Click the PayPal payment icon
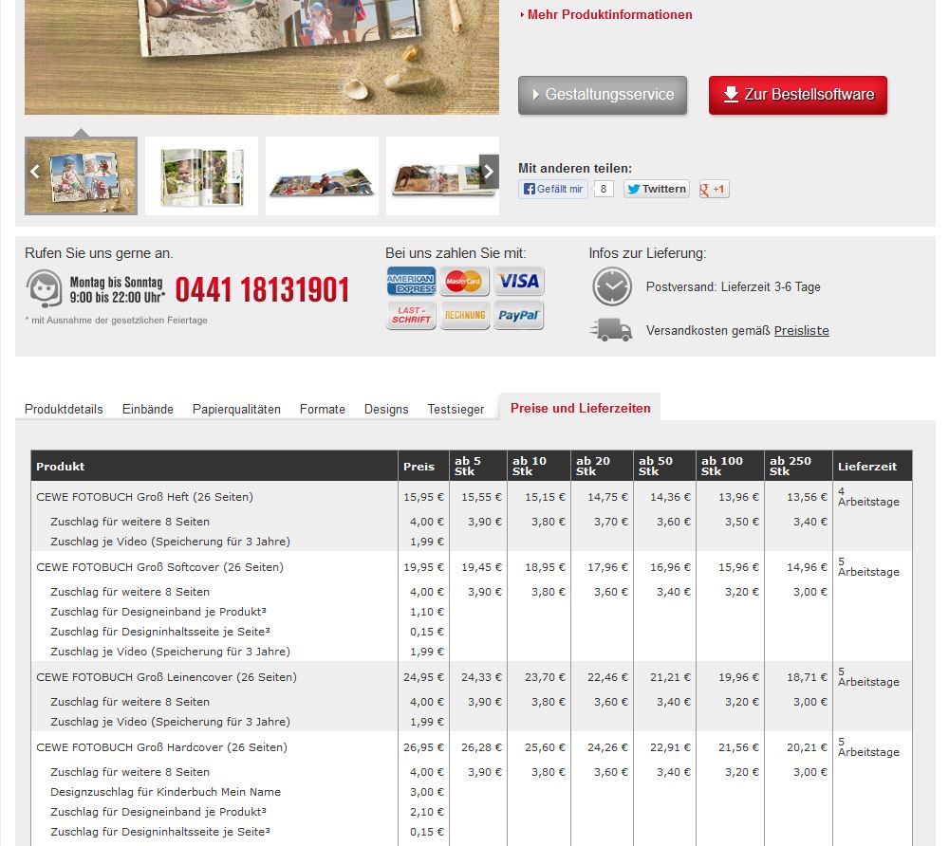This screenshot has width=949, height=846. [519, 315]
